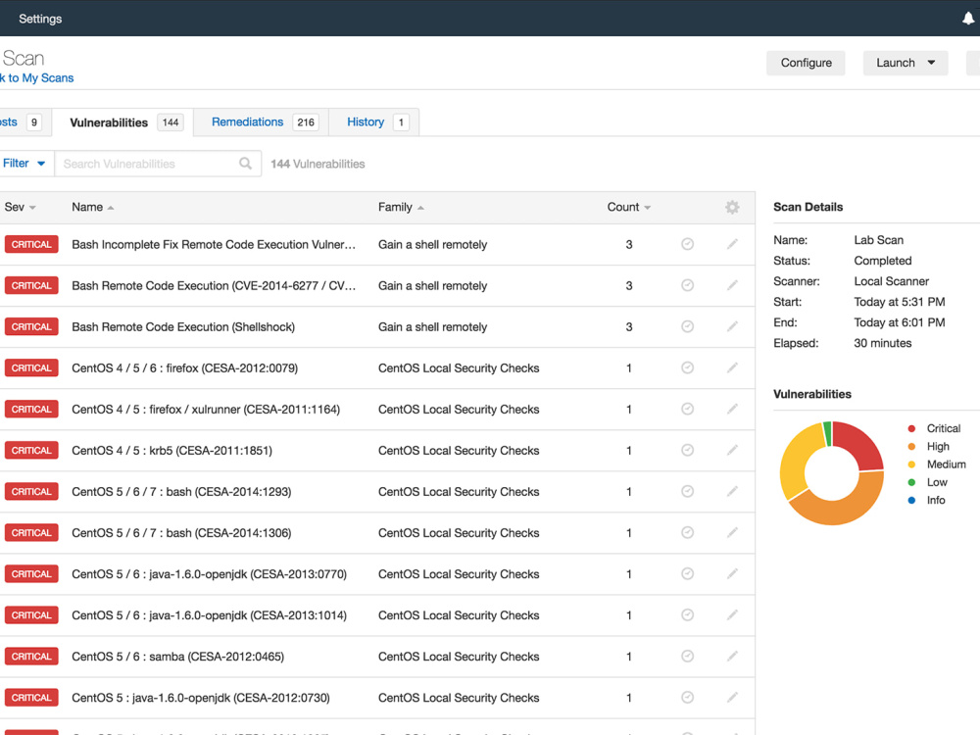Image resolution: width=980 pixels, height=735 pixels.
Task: Open the Settings menu item
Action: pos(40,19)
